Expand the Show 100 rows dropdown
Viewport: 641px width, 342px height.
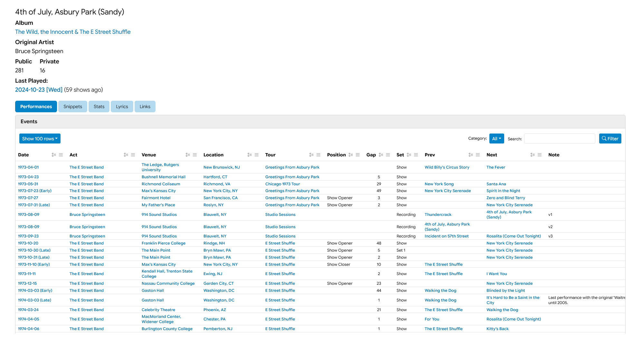coord(40,139)
